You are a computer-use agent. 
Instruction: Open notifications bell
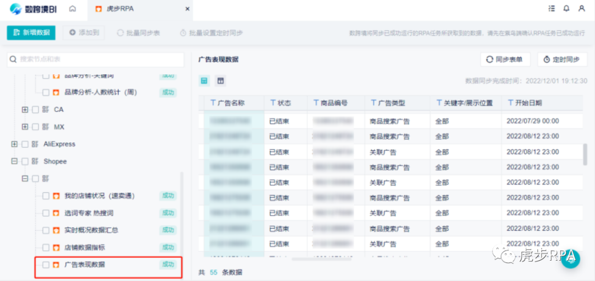[x=566, y=8]
